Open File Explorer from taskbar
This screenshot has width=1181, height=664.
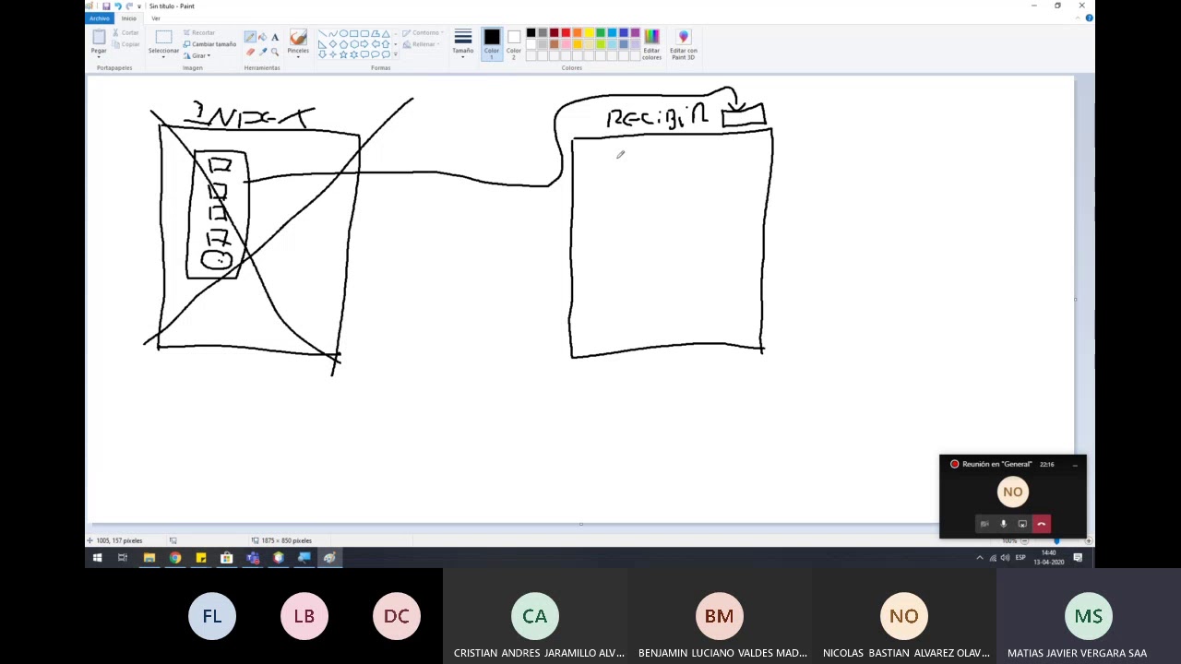click(x=149, y=557)
